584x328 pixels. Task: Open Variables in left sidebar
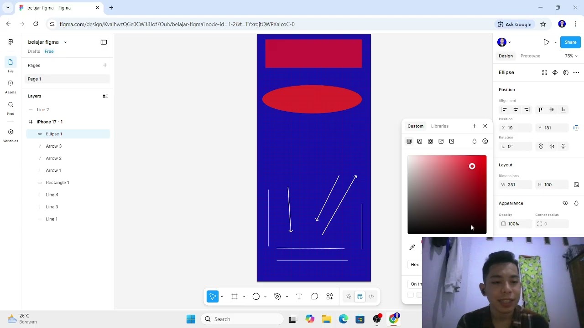10,135
